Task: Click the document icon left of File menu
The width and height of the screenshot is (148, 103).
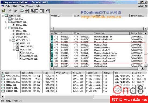Action: (x=3, y=6)
